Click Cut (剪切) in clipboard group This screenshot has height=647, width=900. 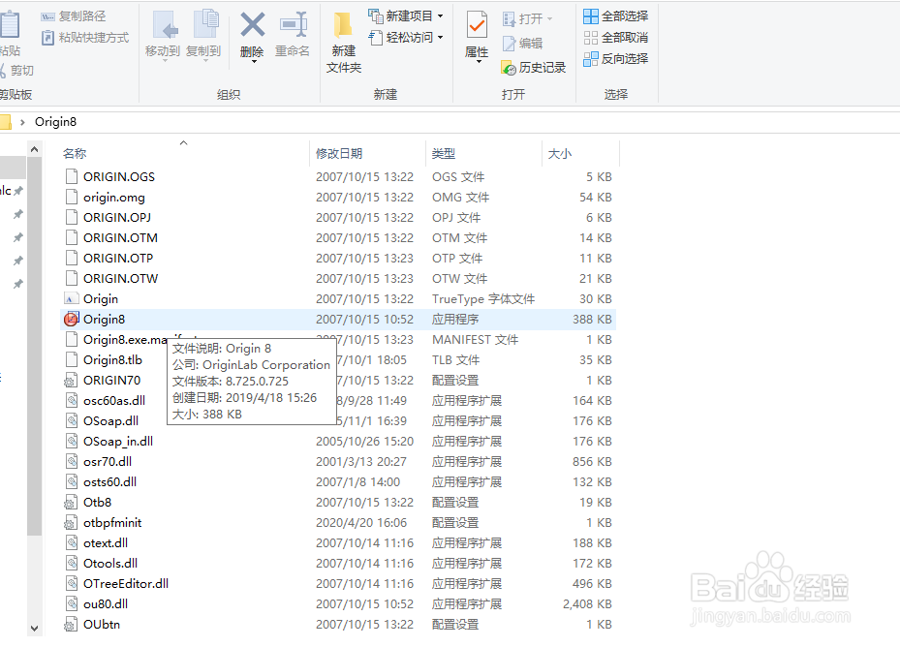[16, 71]
